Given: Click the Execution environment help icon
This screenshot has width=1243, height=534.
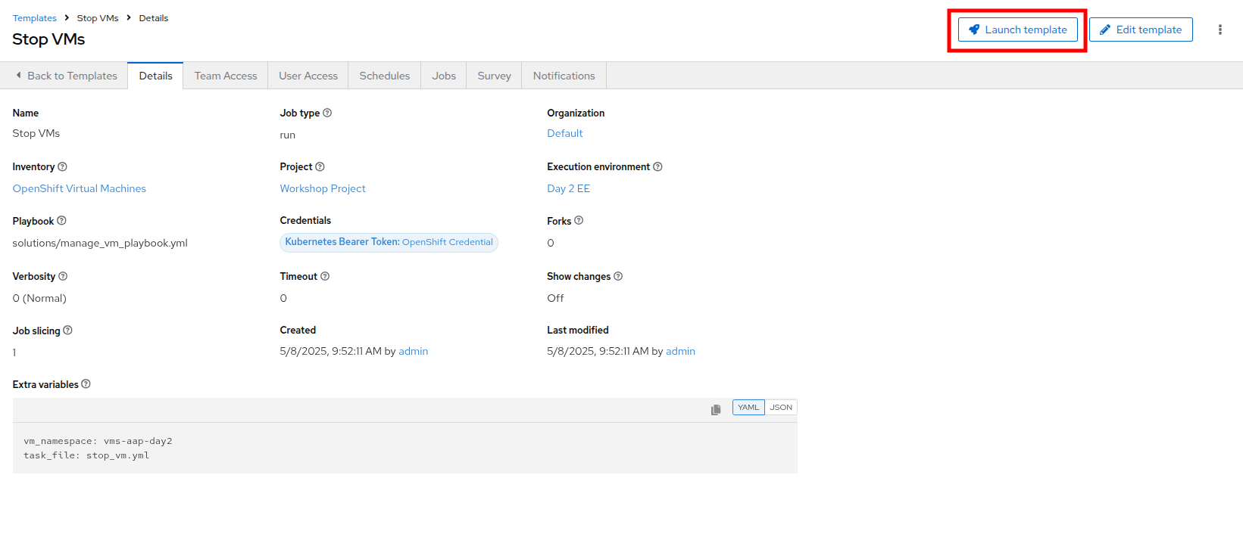Looking at the screenshot, I should (657, 166).
